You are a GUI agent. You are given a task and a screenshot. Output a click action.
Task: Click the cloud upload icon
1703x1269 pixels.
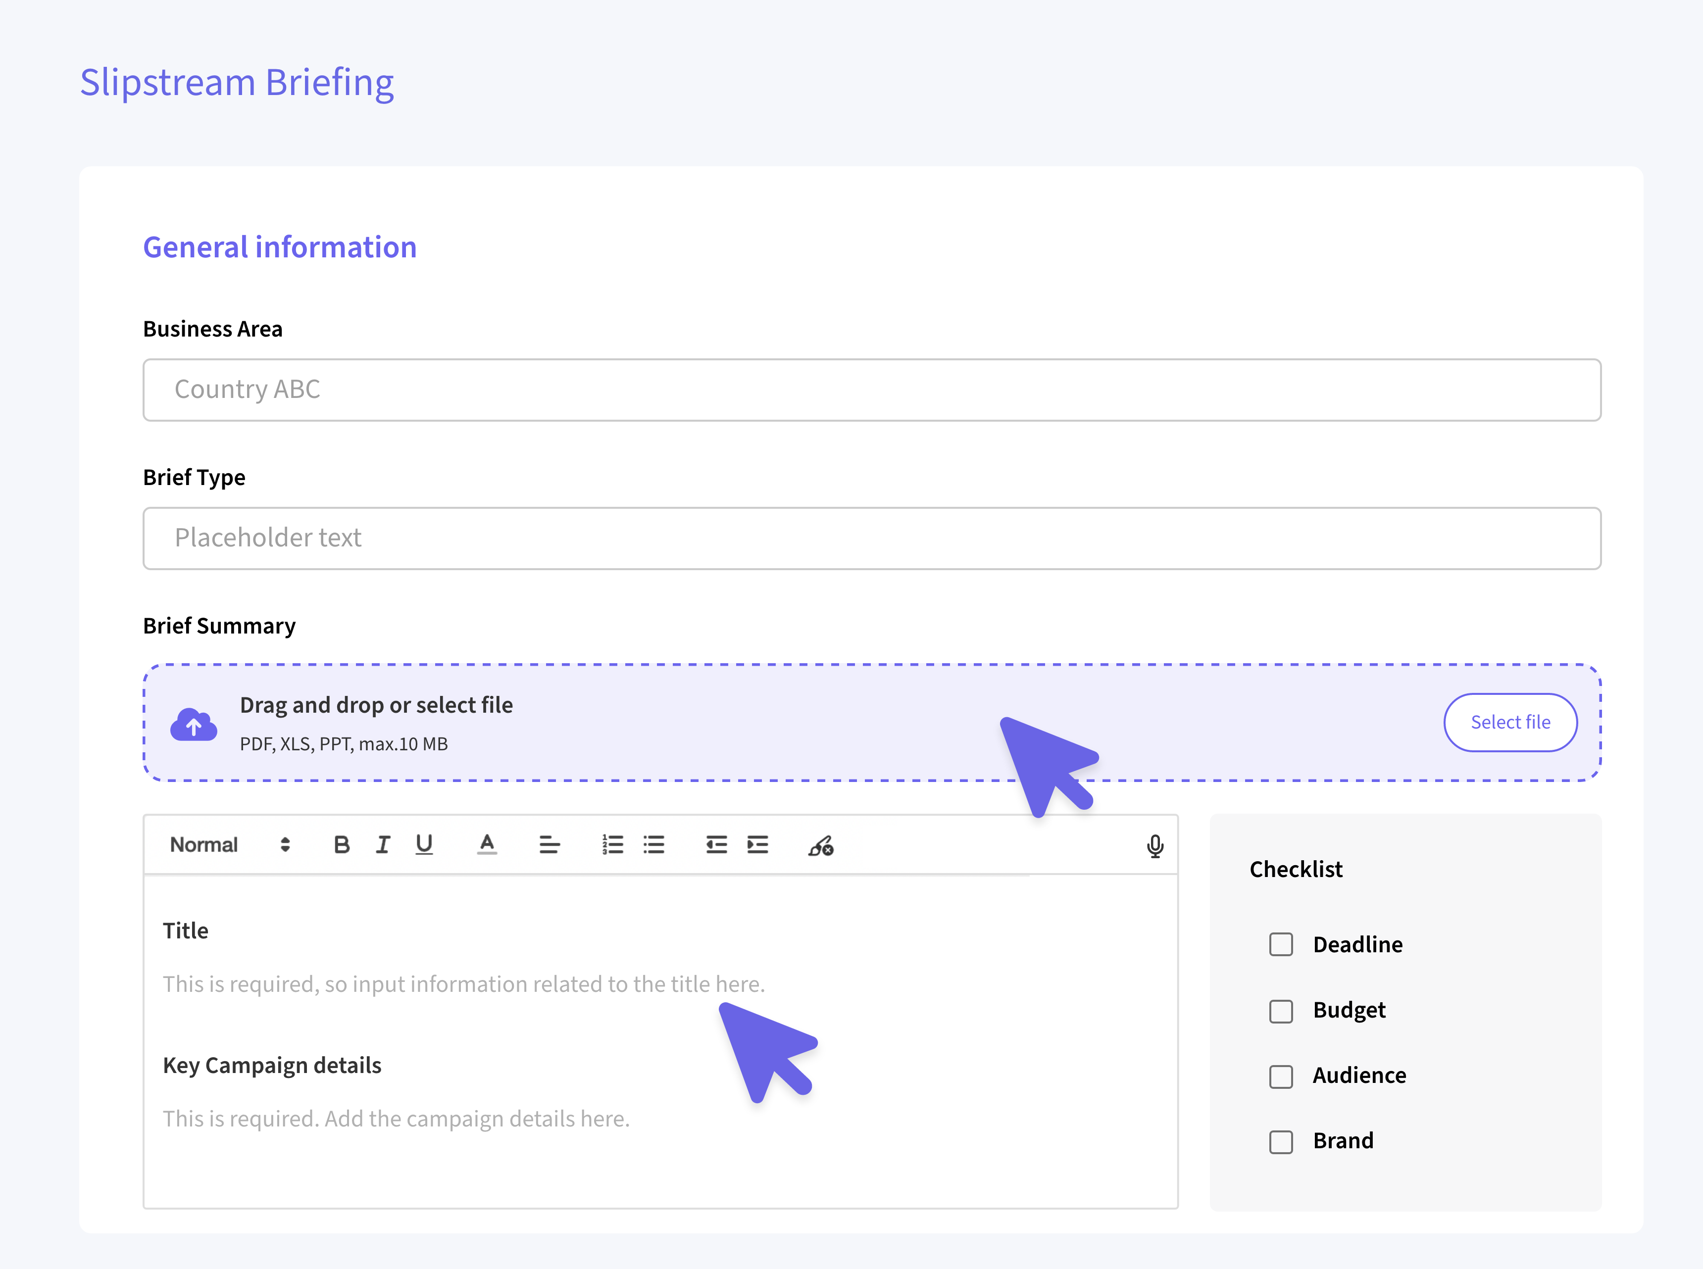[x=194, y=724]
